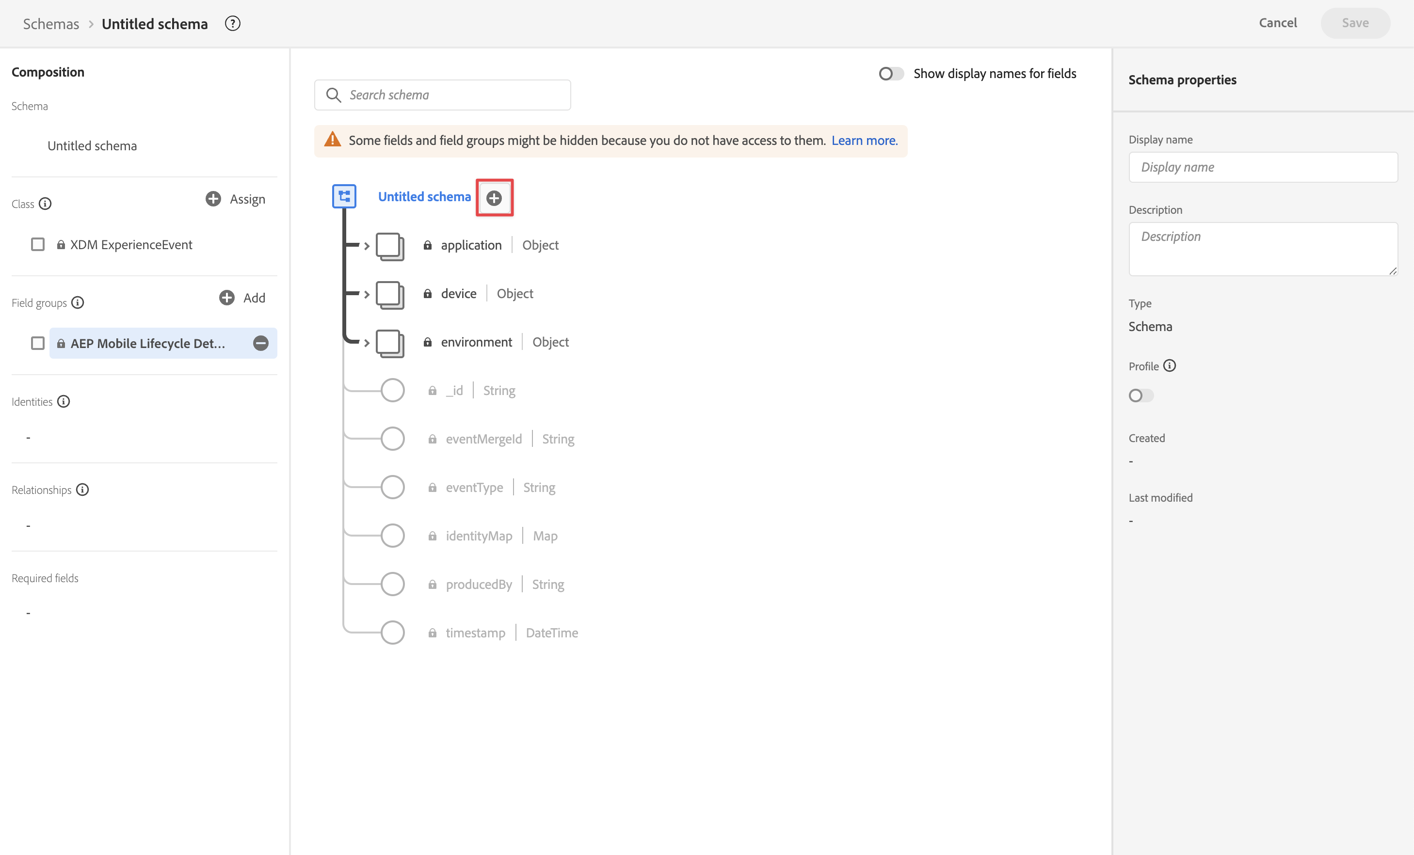Viewport: 1414px width, 855px height.
Task: Click the Relationships info icon
Action: click(82, 489)
